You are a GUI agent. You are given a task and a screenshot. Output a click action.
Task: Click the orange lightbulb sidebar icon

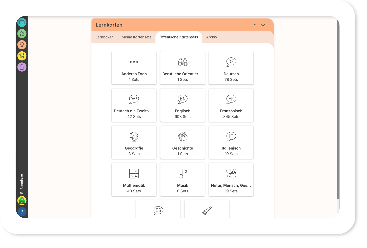pyautogui.click(x=22, y=45)
